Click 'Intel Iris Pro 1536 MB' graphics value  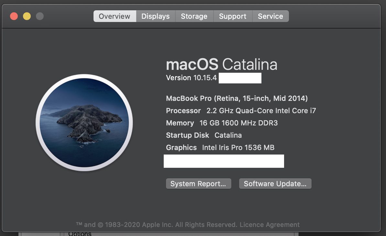(x=238, y=148)
